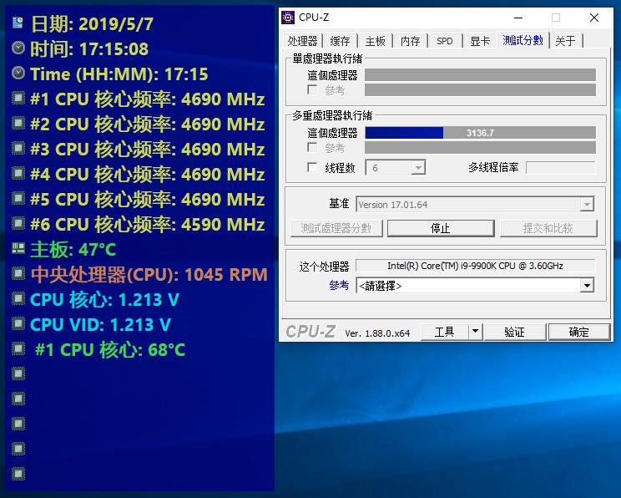Click the chip icon beside #2 CPU 核心频率

(18, 123)
